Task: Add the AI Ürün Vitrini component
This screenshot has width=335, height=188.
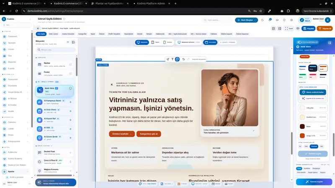Action: 70,111
